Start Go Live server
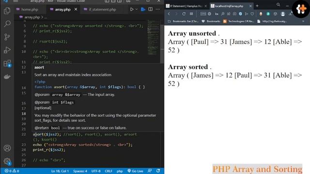 coord(135,171)
